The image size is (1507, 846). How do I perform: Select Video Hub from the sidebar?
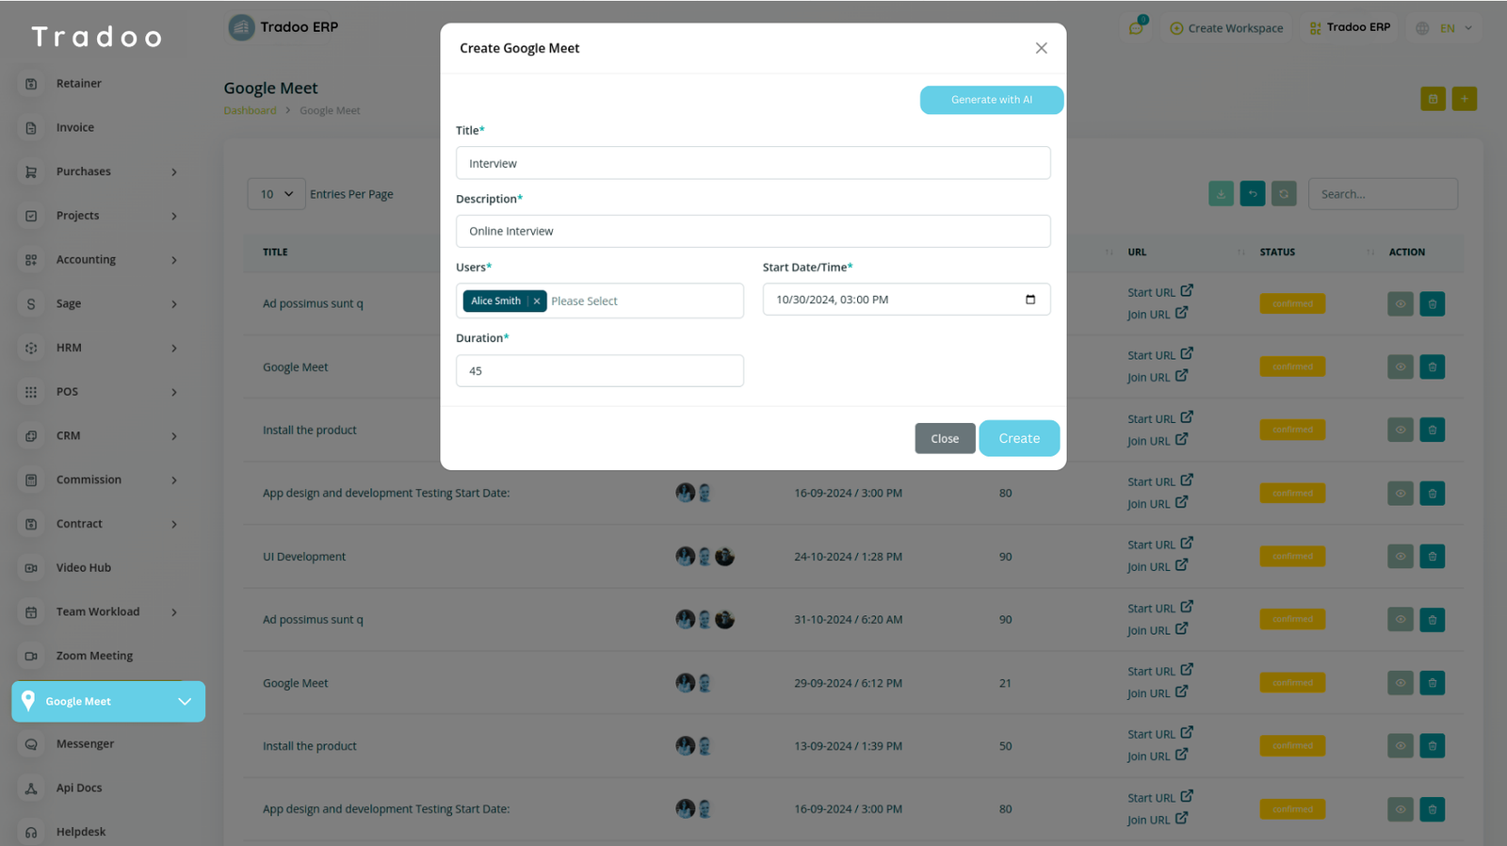click(83, 568)
